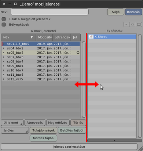Click Betöltés fájlból to load from file
143x151 pixels.
point(72,130)
